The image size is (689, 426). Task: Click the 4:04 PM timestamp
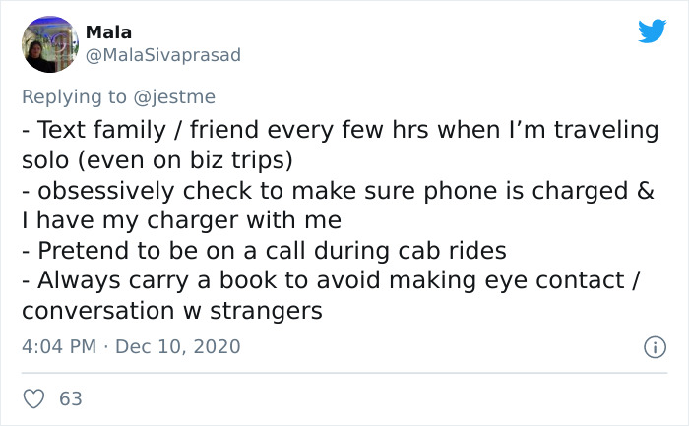(58, 347)
